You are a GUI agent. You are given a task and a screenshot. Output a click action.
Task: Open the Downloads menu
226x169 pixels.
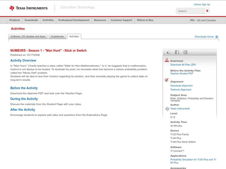click(x=31, y=20)
